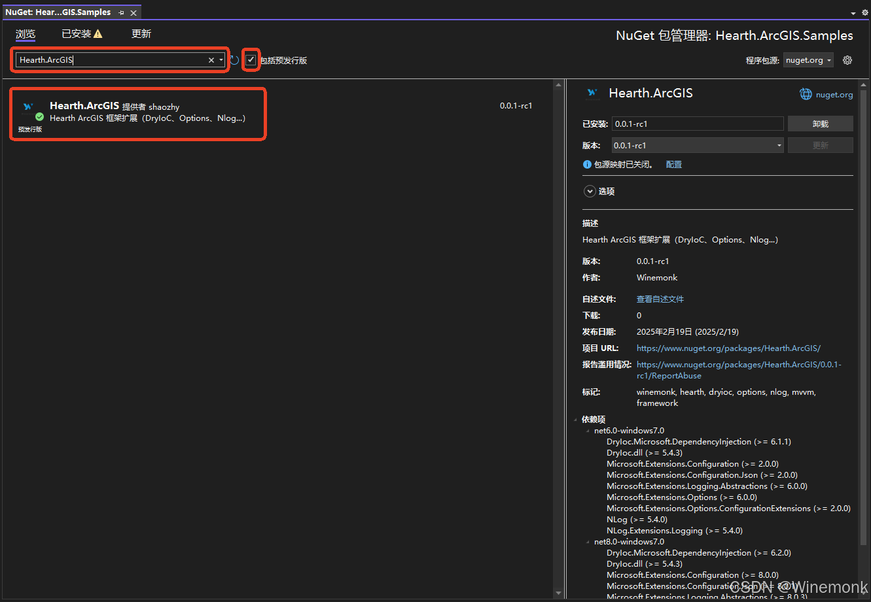Click the warning triangle on the 已安装 tab
871x602 pixels.
coord(98,34)
